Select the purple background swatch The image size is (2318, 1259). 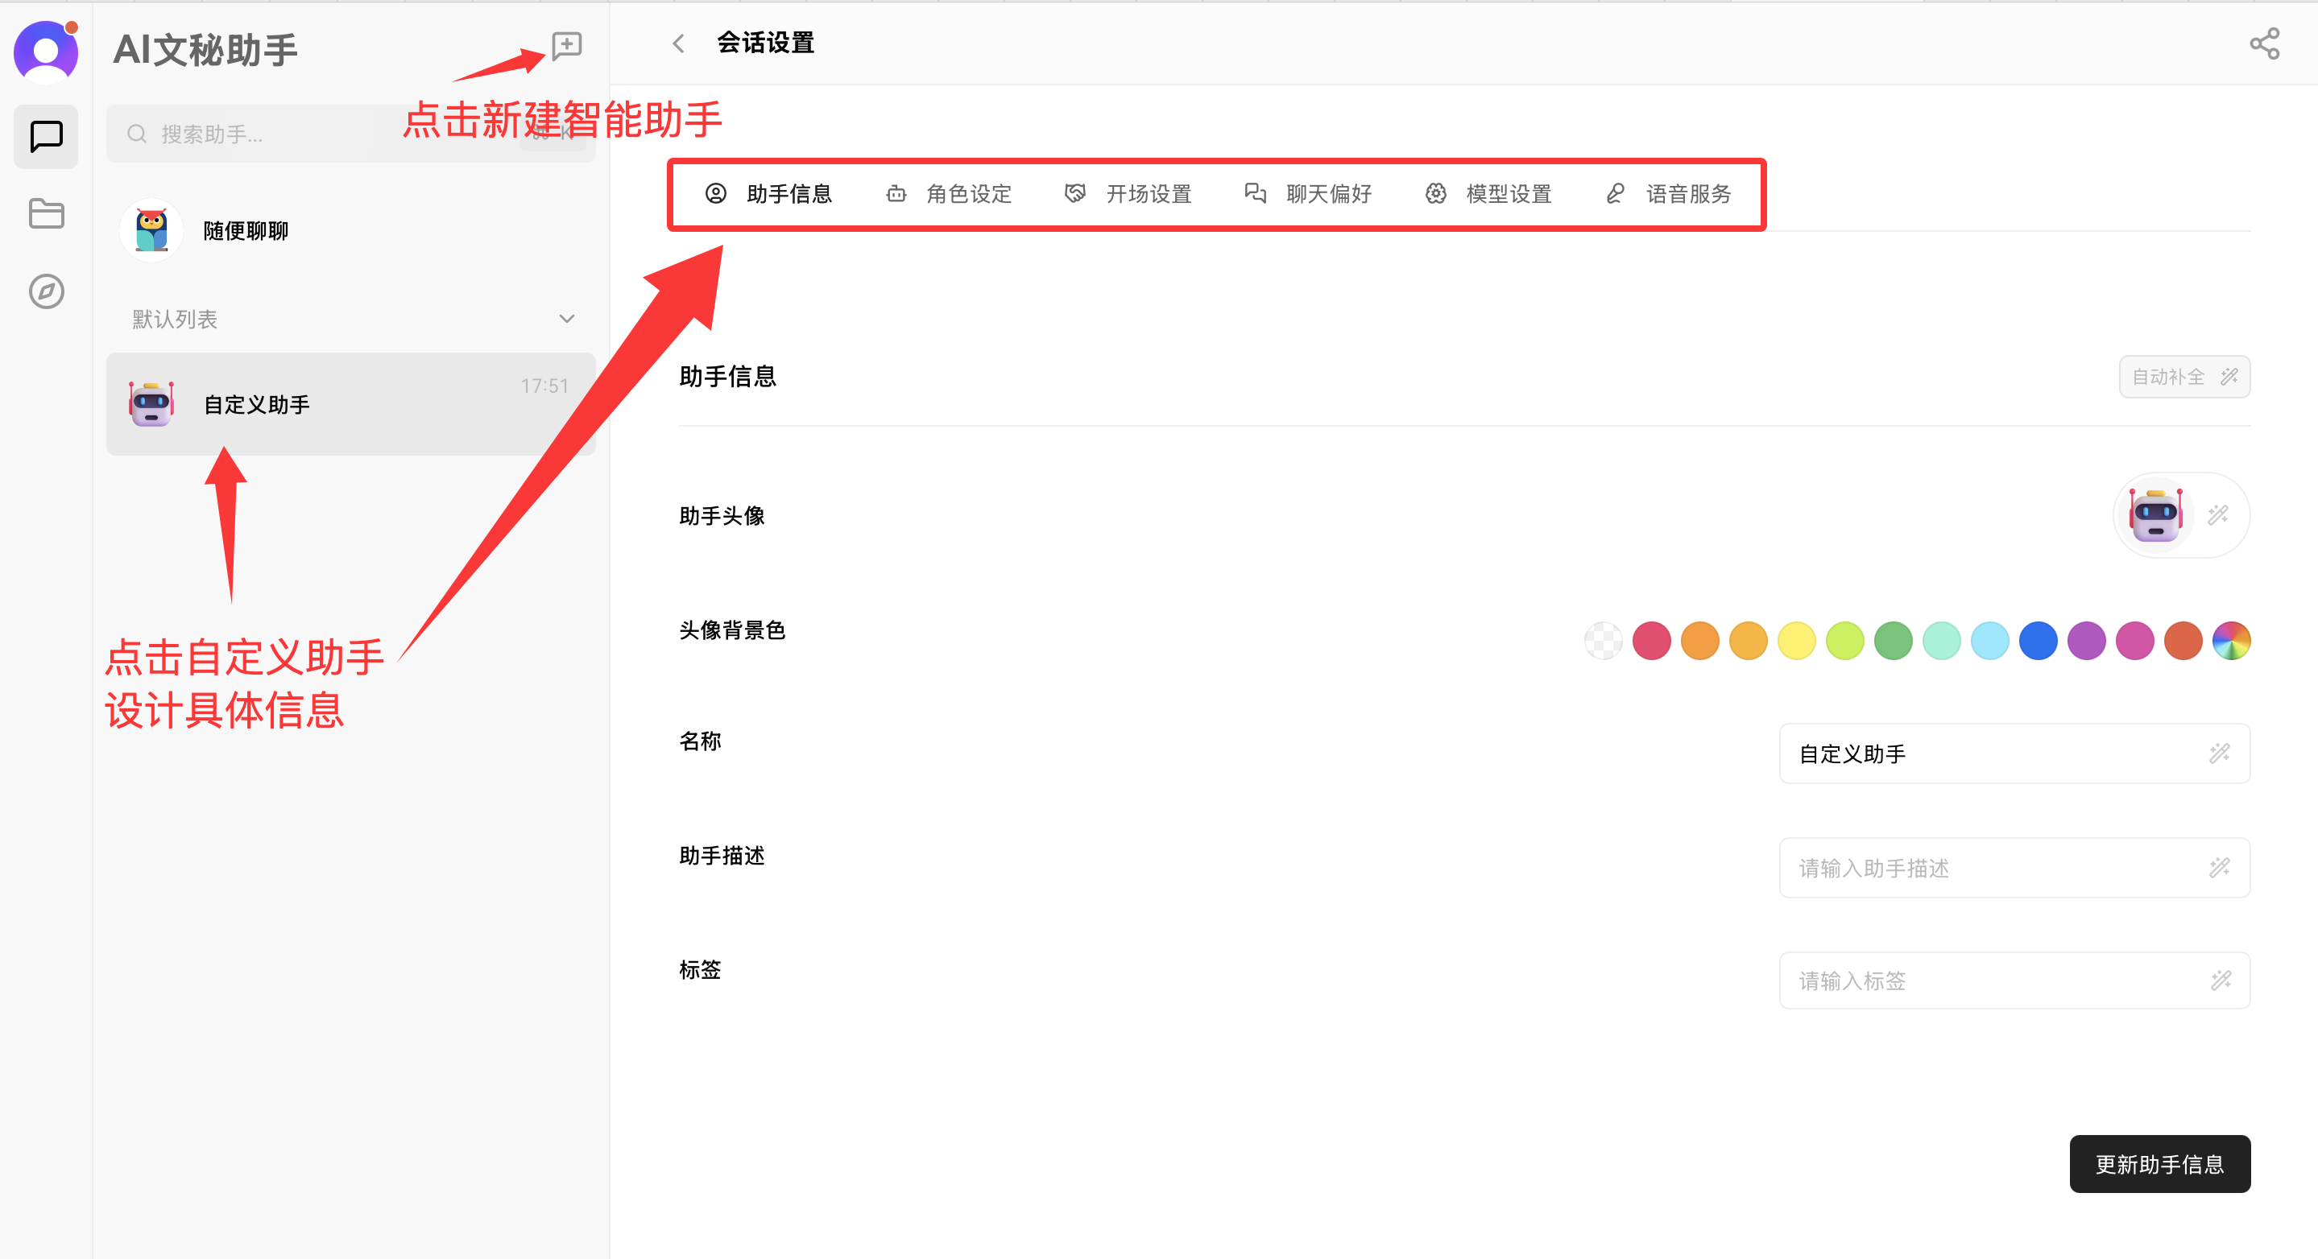click(x=2087, y=642)
